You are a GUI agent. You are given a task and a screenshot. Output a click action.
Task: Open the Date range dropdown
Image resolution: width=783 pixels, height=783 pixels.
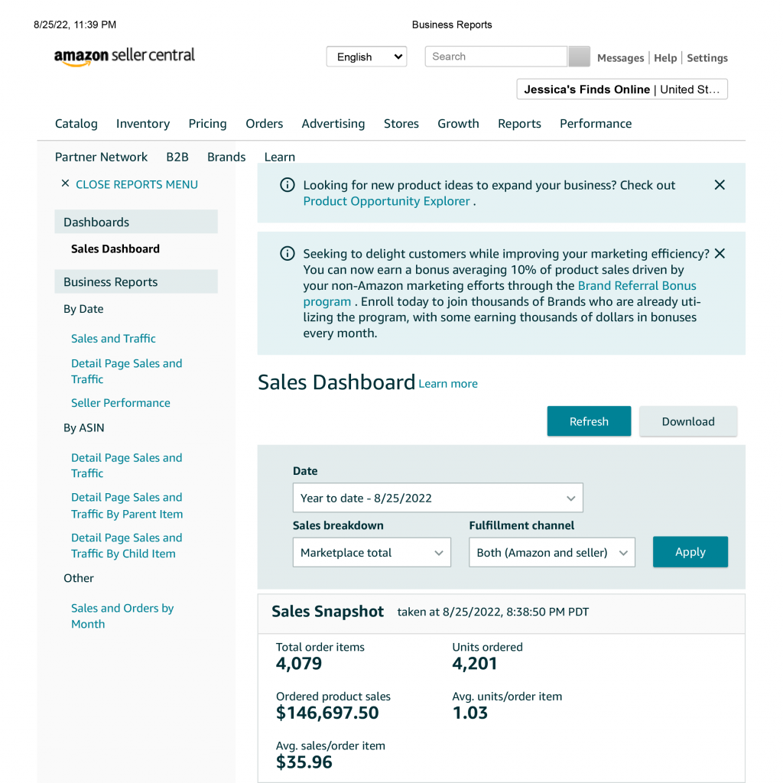coord(437,498)
